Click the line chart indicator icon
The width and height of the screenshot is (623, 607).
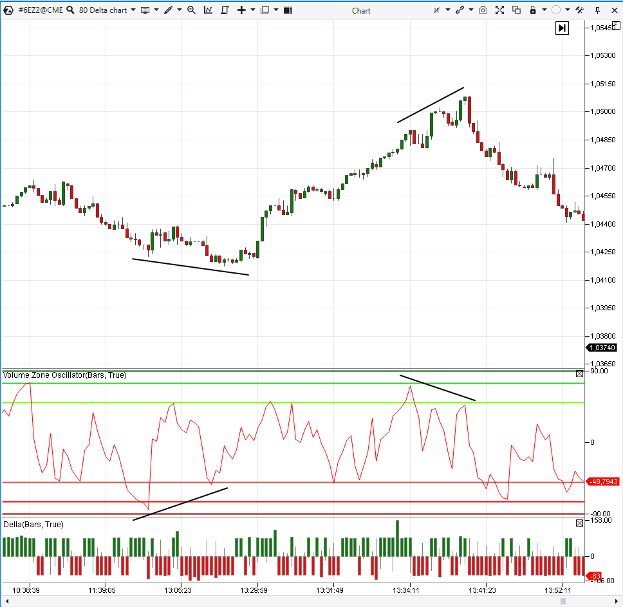pyautogui.click(x=208, y=10)
